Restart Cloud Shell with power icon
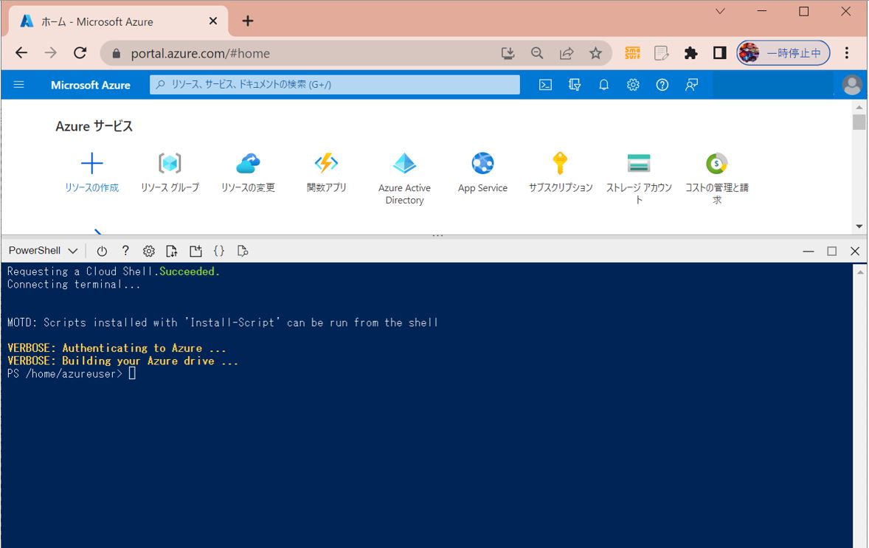 102,252
